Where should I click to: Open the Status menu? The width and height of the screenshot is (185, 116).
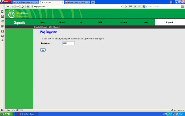(42, 22)
